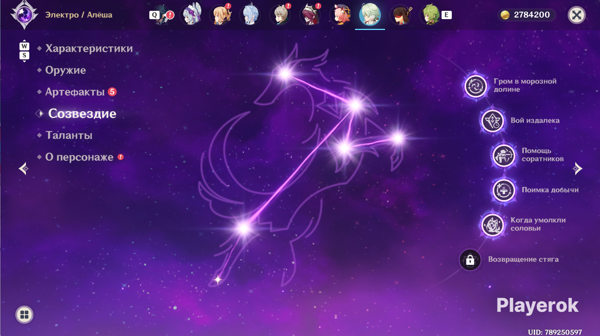
Task: Click the Electro element emblem icon
Action: pos(24,15)
